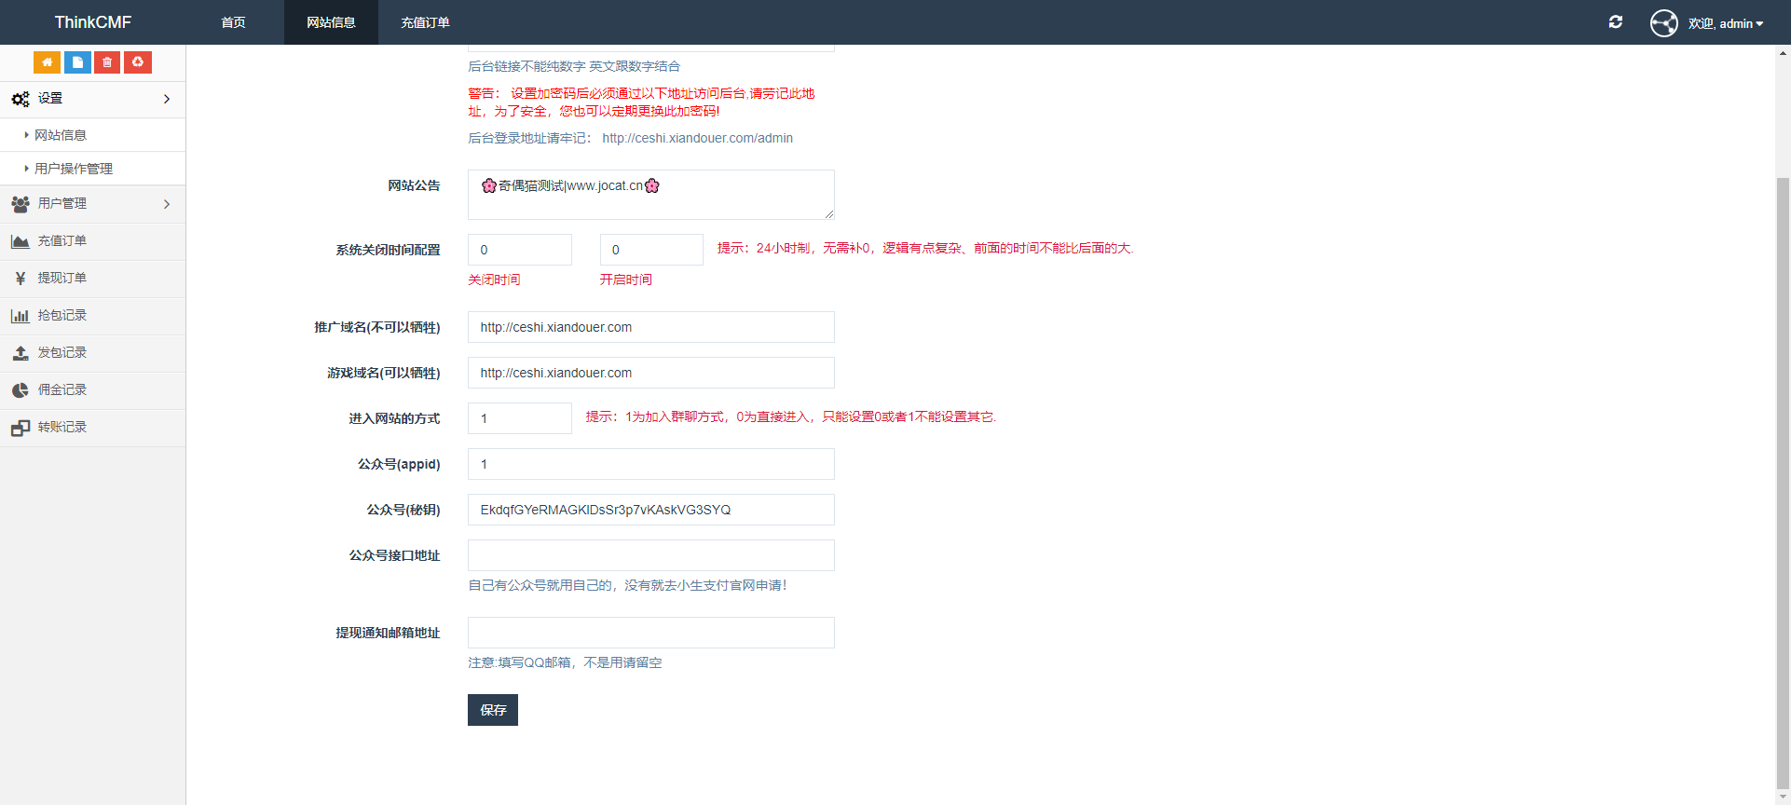Click the red trash shortcut icon

click(107, 62)
